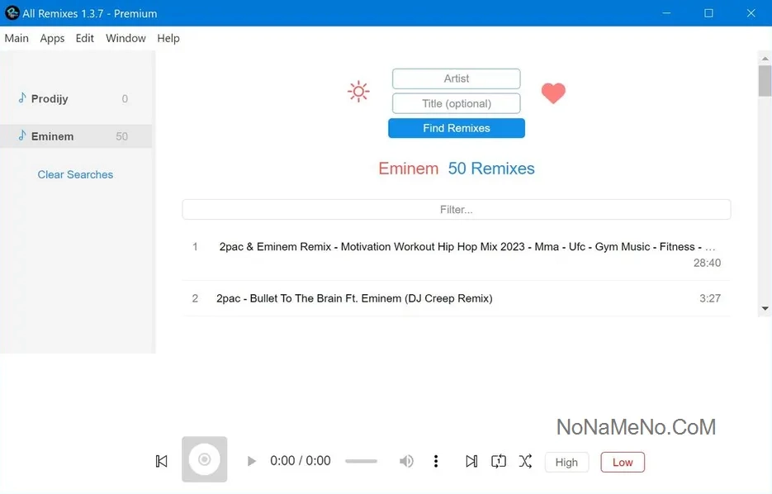Select Low quality option

(x=623, y=463)
